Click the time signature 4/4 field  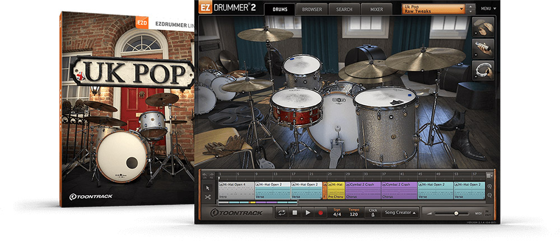(x=337, y=213)
